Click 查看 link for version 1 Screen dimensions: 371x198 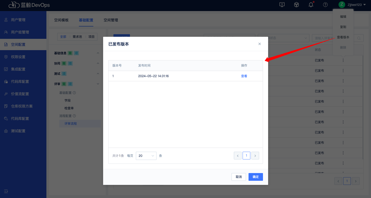[x=244, y=76]
